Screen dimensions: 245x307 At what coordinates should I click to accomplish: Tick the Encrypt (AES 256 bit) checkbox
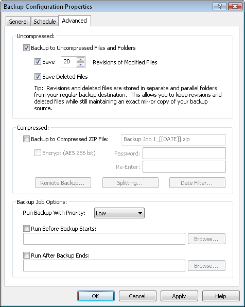tap(38, 152)
